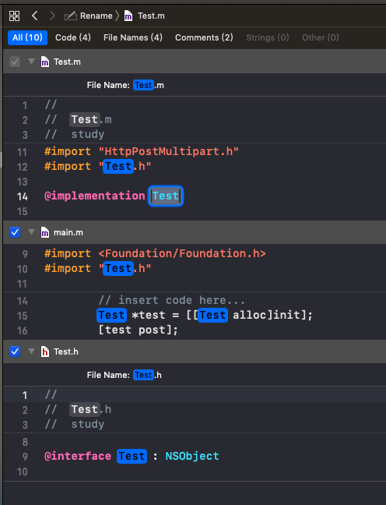Image resolution: width=386 pixels, height=505 pixels.
Task: Click the editable Test after @implementation
Action: pos(166,196)
